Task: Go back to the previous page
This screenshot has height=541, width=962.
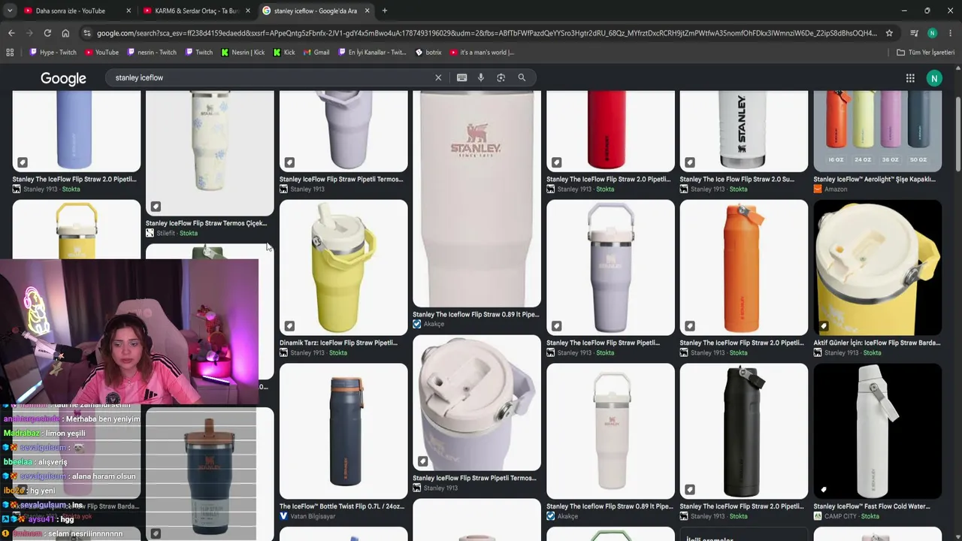Action: (11, 33)
